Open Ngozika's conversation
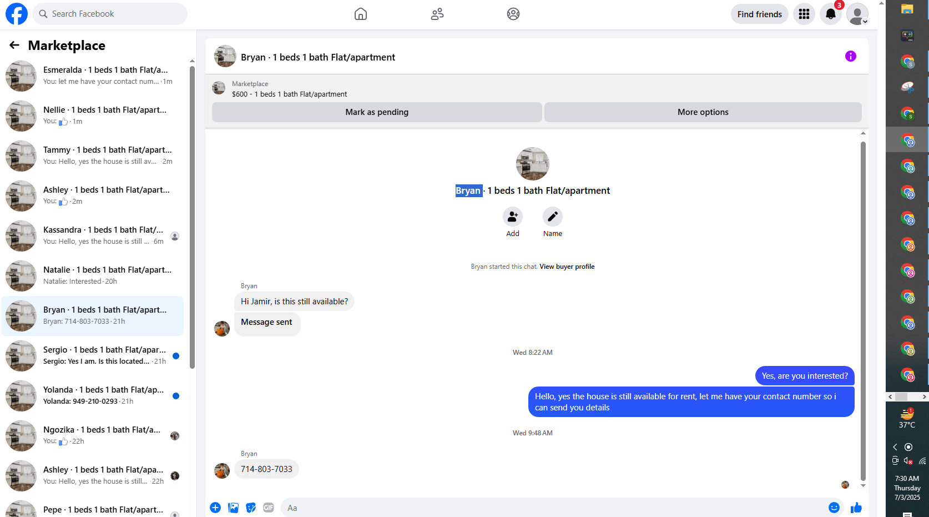 93,436
